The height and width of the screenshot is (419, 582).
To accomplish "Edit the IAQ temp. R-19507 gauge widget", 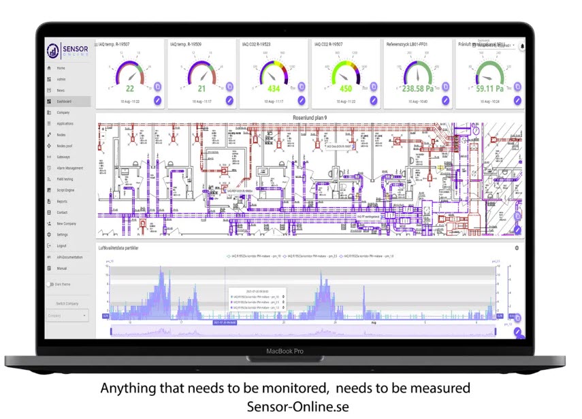I will pos(158,100).
